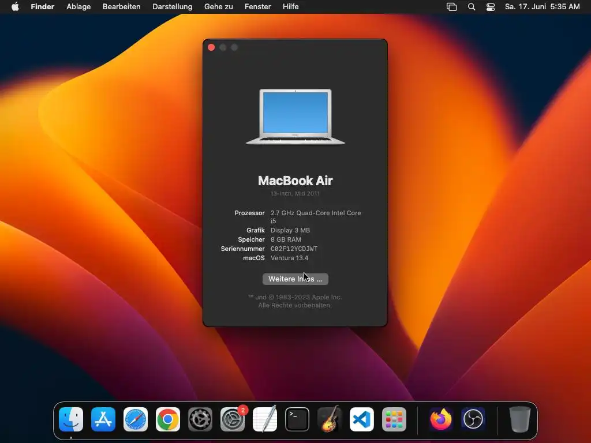Open the Trash in the Dock
The image size is (591, 443).
[x=520, y=419]
